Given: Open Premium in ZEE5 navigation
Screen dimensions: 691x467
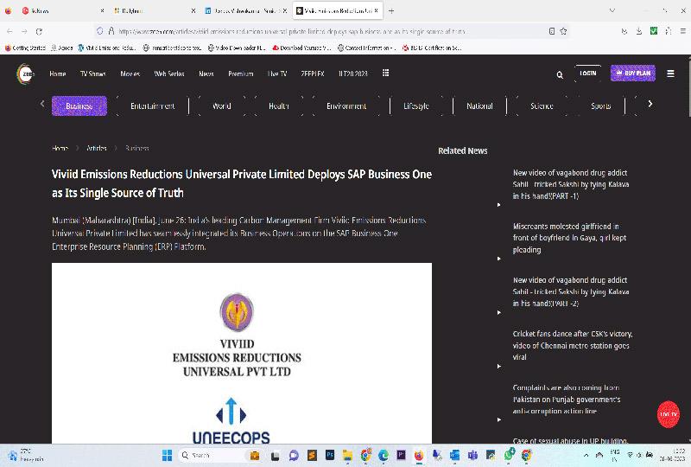Looking at the screenshot, I should [x=241, y=74].
